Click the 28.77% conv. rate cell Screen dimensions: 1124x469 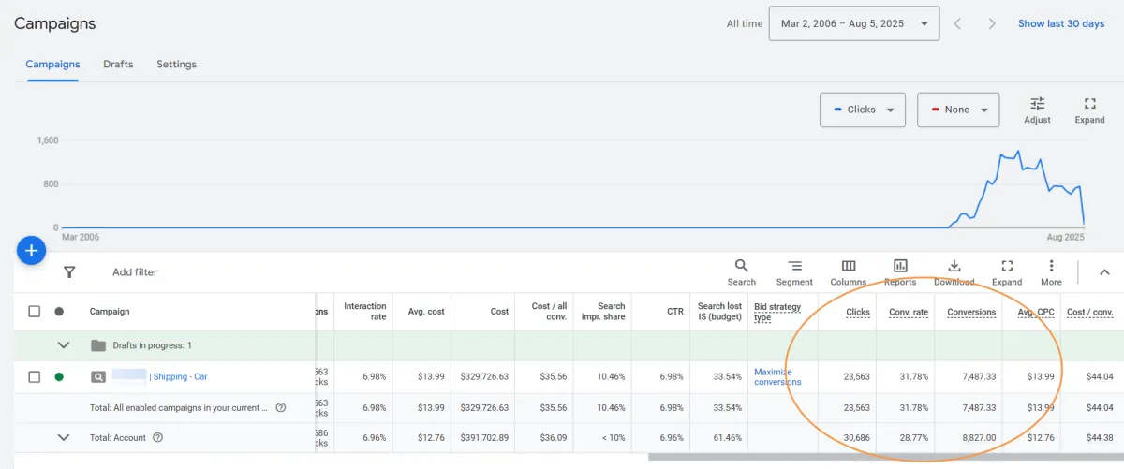click(x=913, y=437)
